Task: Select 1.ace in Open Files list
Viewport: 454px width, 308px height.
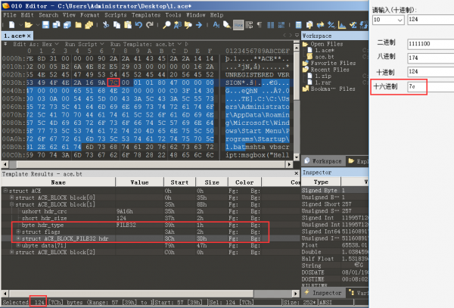Action: tap(322, 50)
